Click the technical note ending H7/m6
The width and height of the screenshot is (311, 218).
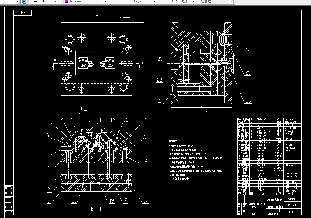pyautogui.click(x=186, y=150)
